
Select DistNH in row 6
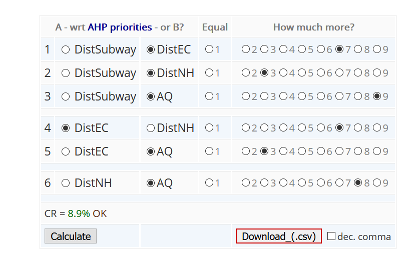click(66, 183)
